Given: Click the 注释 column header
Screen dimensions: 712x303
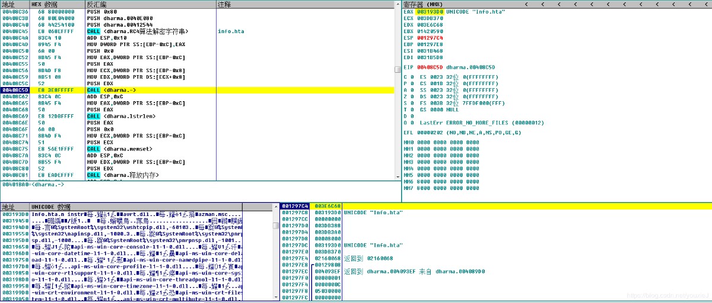Looking at the screenshot, I should coord(305,4).
